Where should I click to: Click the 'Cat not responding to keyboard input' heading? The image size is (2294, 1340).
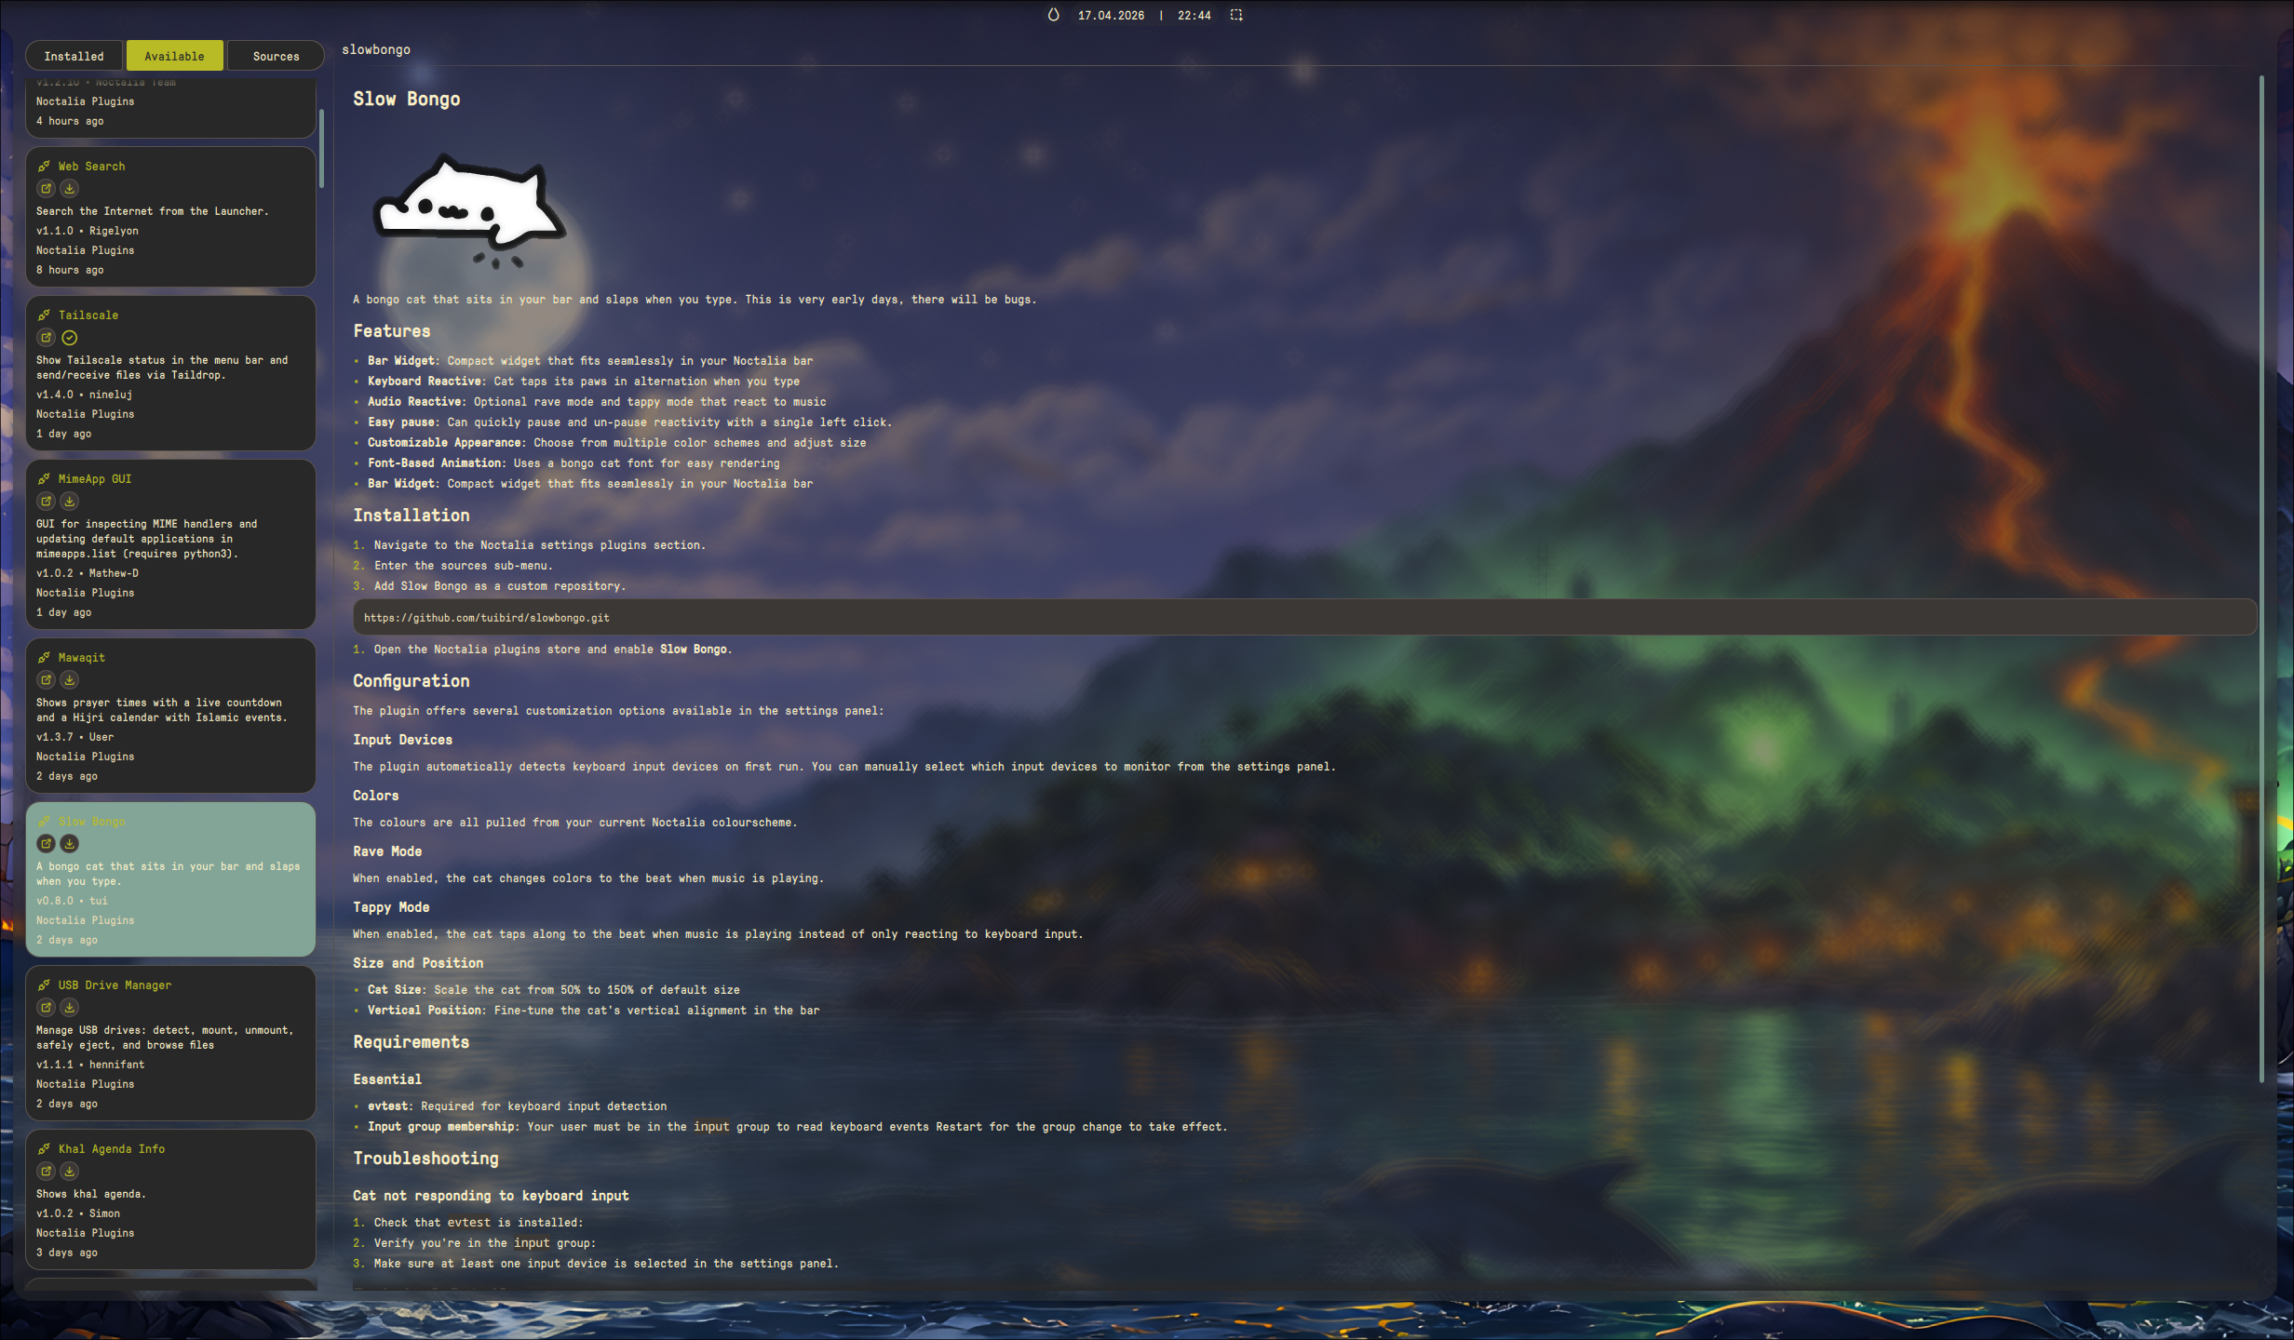click(x=492, y=1196)
